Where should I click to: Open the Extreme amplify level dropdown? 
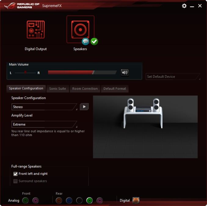tap(44, 124)
